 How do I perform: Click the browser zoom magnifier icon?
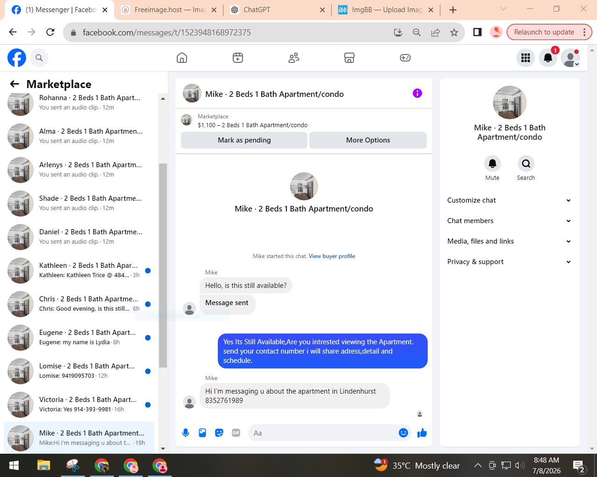coord(417,32)
